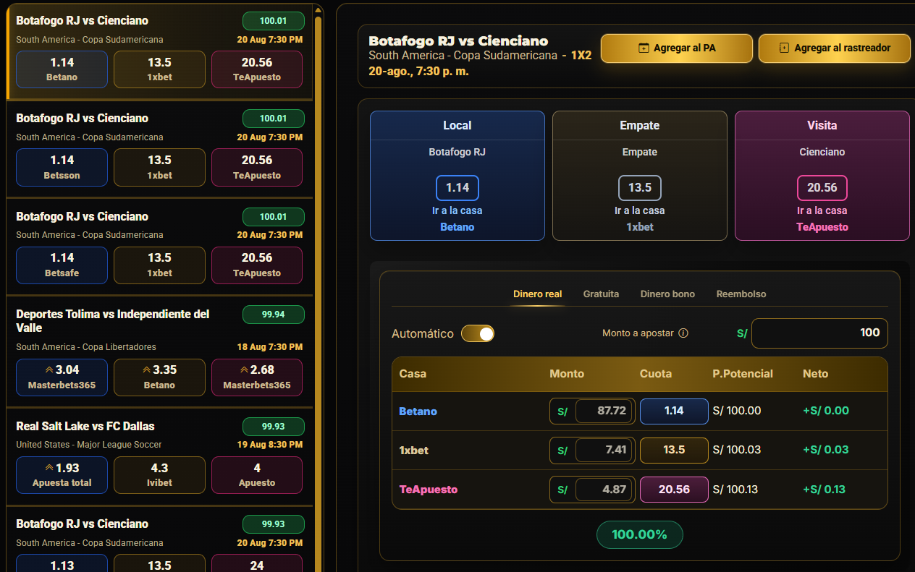Image resolution: width=915 pixels, height=572 pixels.
Task: Click the calendar icon in Agregar al PA
Action: click(x=644, y=48)
